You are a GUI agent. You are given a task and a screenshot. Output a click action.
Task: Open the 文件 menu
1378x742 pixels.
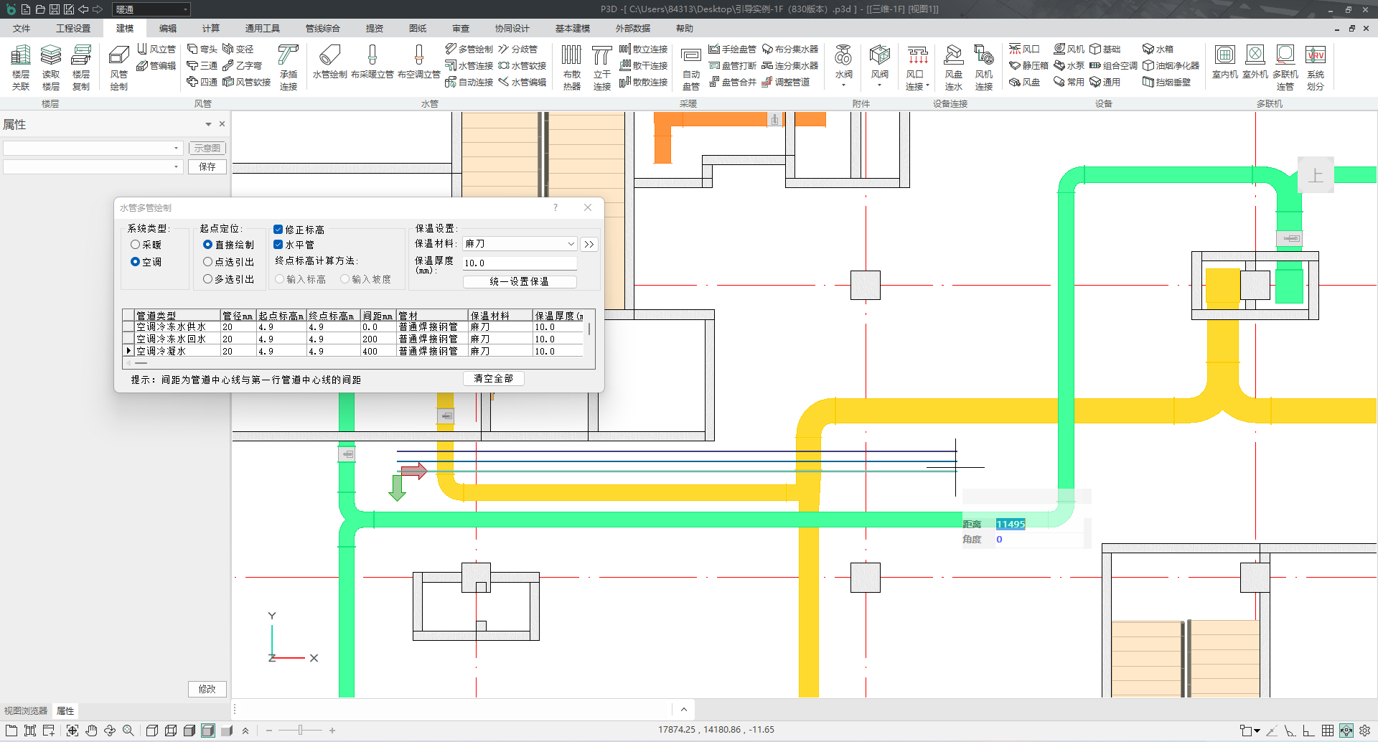coord(22,29)
